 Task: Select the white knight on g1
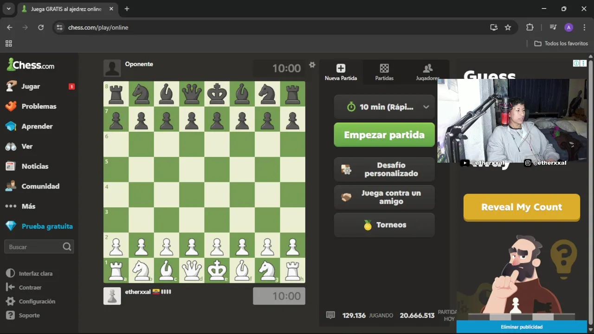pyautogui.click(x=267, y=270)
